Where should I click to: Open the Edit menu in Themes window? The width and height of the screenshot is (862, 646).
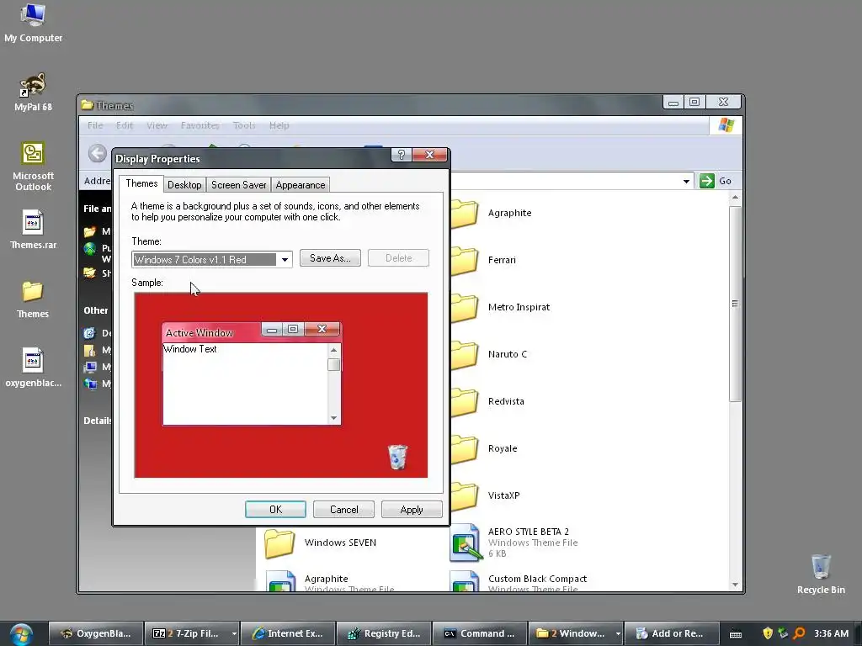tap(125, 125)
